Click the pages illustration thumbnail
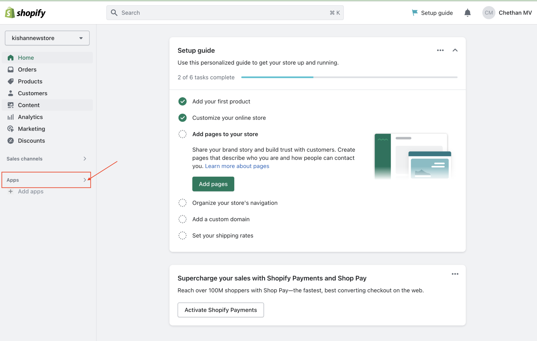Viewport: 537px width, 341px height. point(413,156)
